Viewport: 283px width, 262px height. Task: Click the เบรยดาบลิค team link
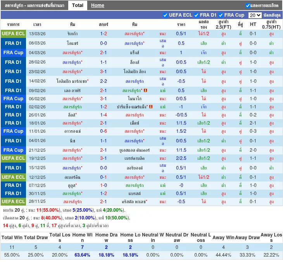click(135, 158)
